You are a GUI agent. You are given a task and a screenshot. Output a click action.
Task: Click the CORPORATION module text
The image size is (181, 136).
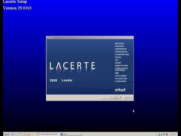121,52
